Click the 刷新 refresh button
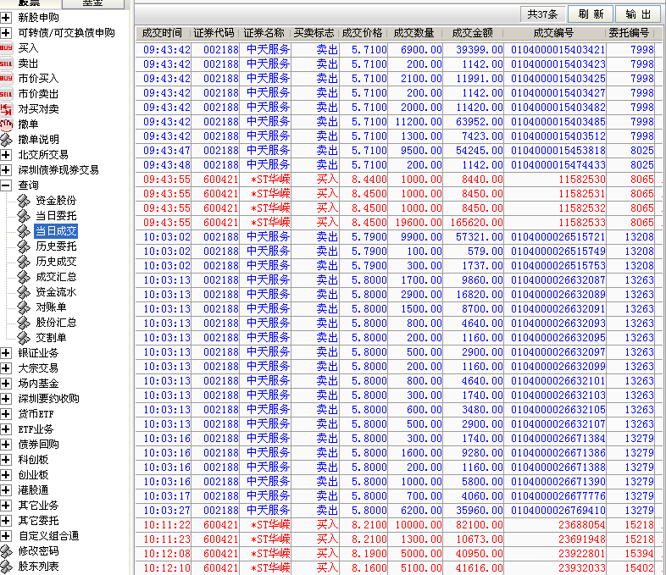The height and width of the screenshot is (575, 666). [591, 14]
